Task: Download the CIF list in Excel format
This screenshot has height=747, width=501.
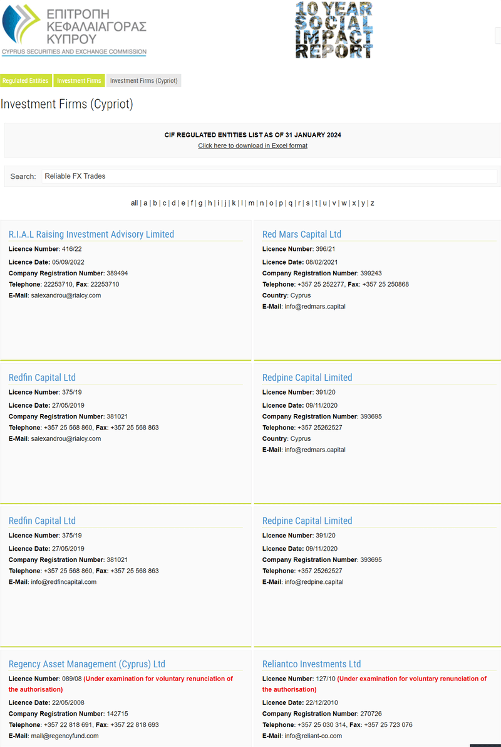Action: click(x=252, y=146)
